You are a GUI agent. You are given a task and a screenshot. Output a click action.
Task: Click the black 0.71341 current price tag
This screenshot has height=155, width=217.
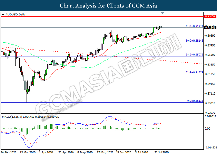coord(210,28)
